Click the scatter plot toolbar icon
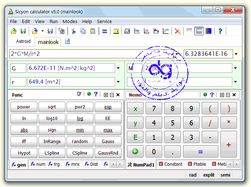The width and height of the screenshot is (251, 187). pyautogui.click(x=166, y=31)
